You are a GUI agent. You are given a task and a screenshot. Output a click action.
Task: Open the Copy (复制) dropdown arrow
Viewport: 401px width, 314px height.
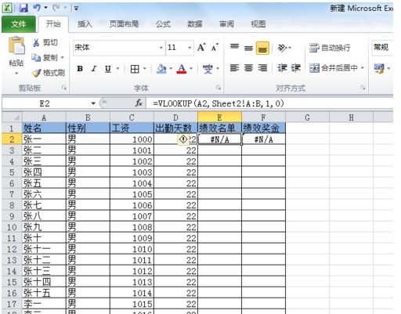(63, 57)
